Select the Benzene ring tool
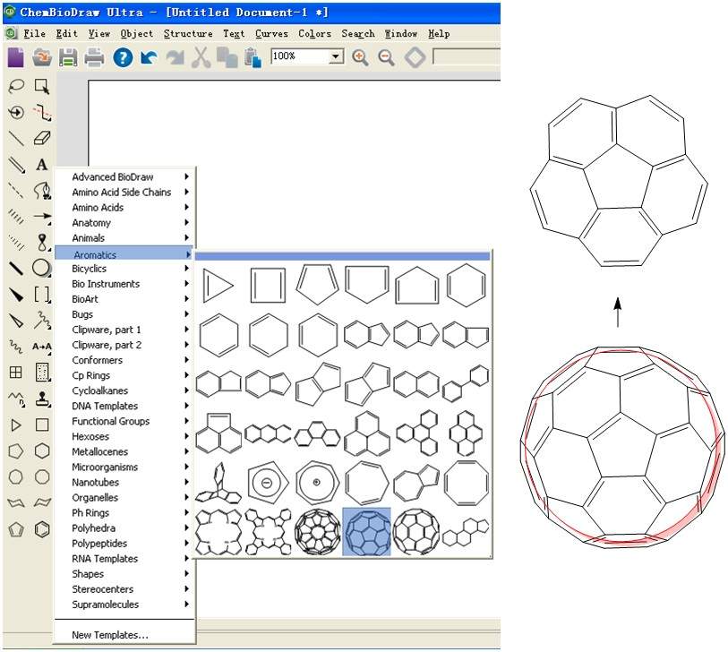 coord(42,529)
